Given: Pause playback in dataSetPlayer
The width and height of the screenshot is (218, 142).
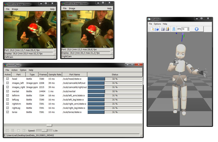Looking at the screenshot, I should pos(13,131).
